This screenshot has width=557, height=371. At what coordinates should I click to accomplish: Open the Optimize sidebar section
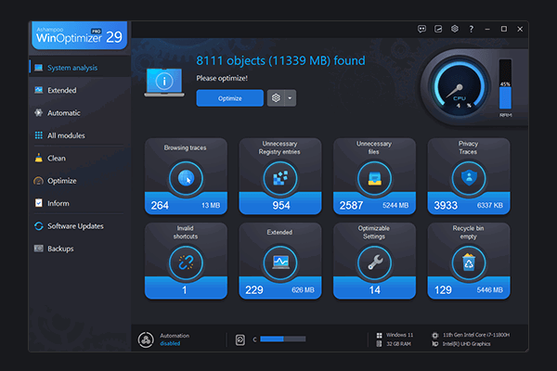(80, 181)
